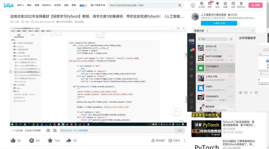
Task: Share the video with arrow icon
Action: point(69,140)
